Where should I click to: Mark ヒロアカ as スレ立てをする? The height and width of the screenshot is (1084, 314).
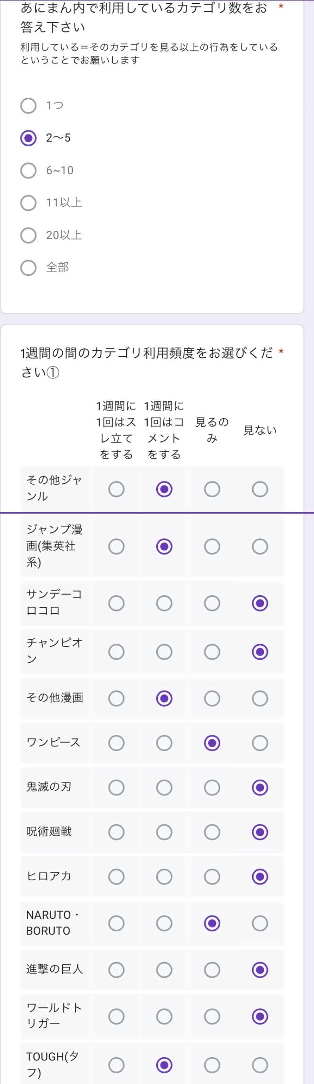[116, 876]
